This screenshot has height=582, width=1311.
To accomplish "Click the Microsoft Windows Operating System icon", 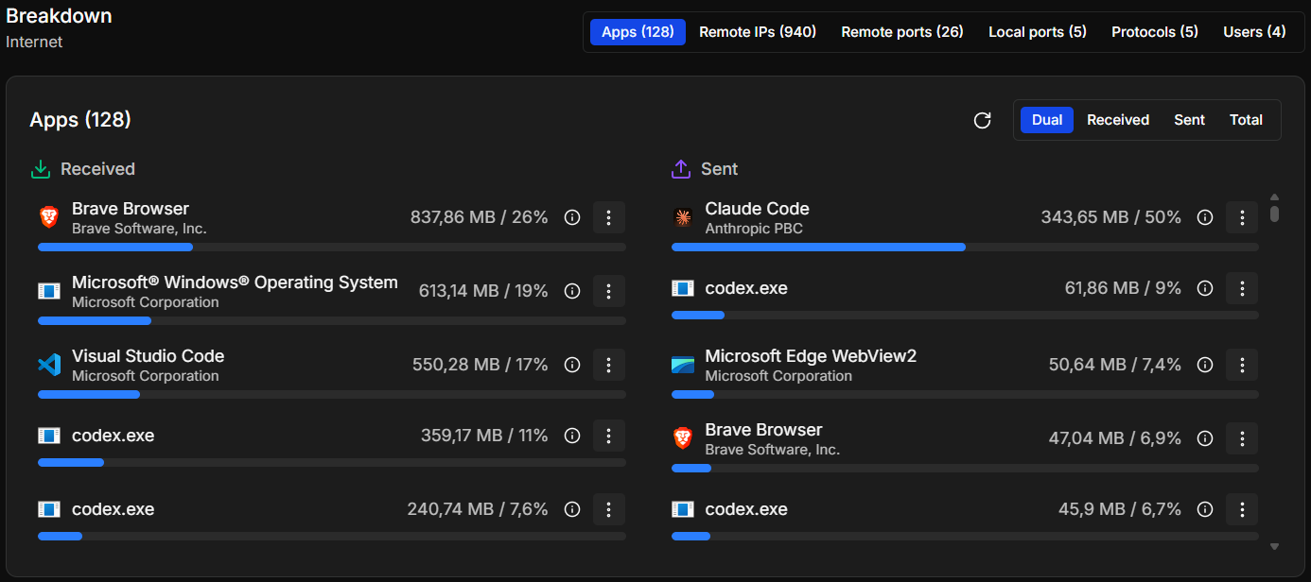I will (49, 291).
